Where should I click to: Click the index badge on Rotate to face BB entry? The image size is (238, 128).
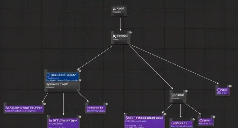[44, 104]
